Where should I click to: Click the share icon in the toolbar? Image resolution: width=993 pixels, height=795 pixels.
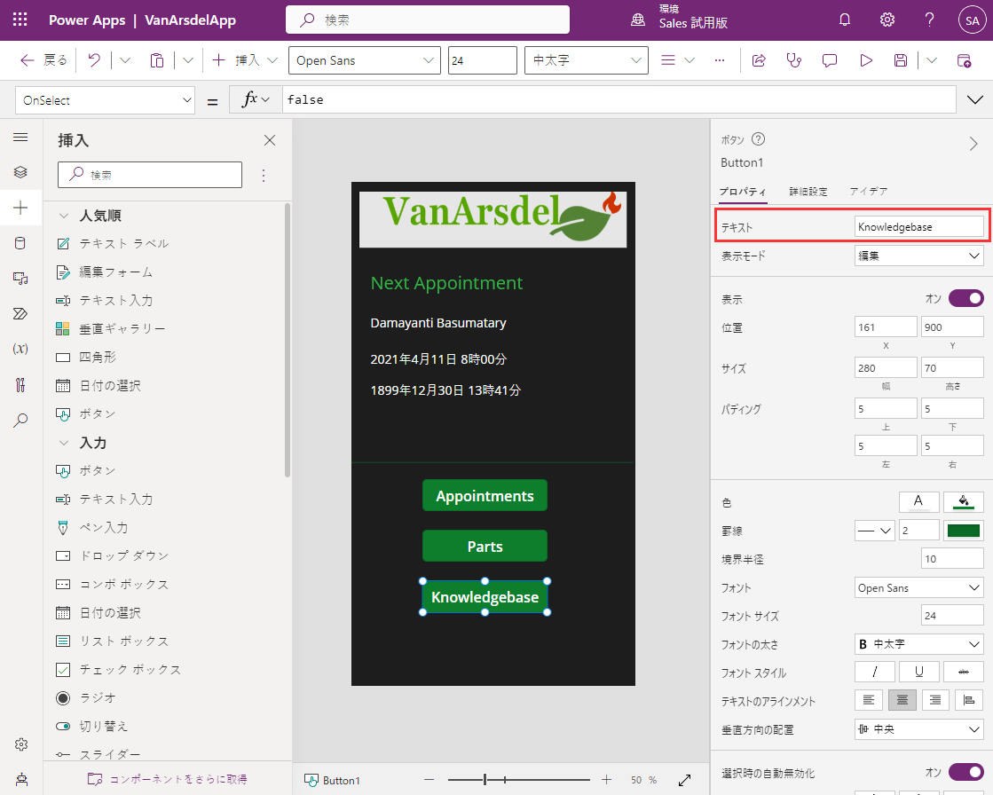click(759, 60)
